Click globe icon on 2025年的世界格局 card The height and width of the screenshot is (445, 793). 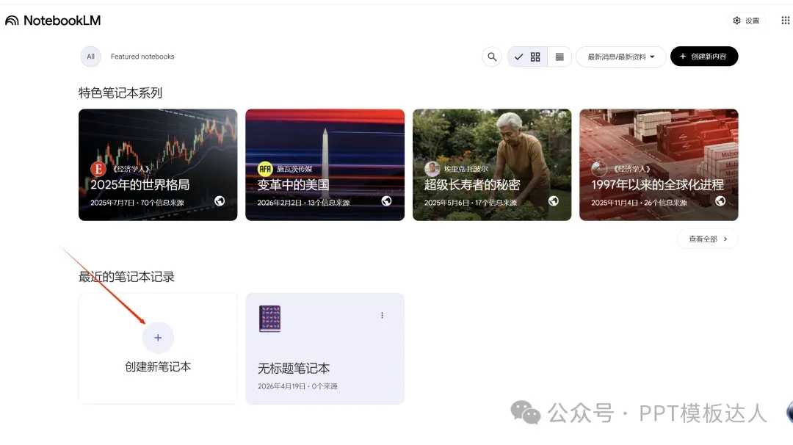click(x=220, y=201)
